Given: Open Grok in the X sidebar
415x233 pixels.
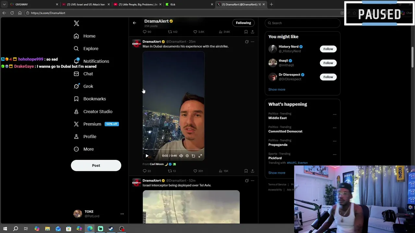Looking at the screenshot, I should pos(83,86).
